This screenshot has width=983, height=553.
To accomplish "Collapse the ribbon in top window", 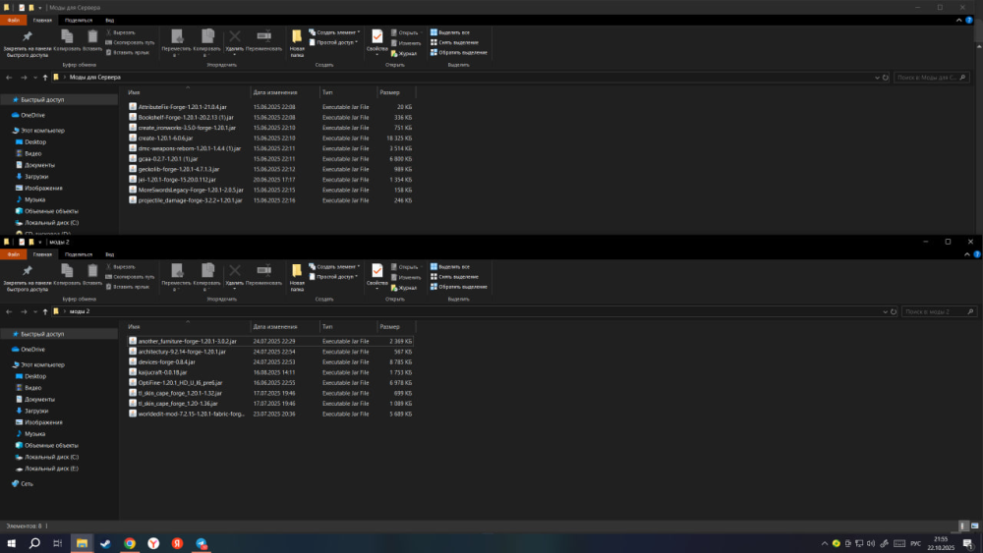I will [958, 20].
